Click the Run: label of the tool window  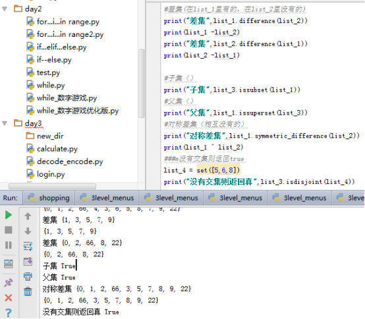pos(11,198)
